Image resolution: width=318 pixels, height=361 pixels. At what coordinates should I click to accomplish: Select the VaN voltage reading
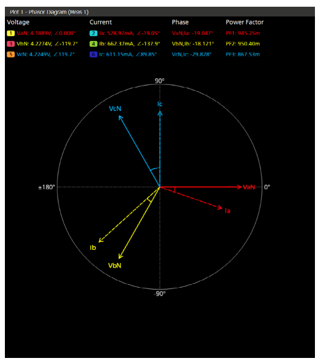[x=46, y=33]
